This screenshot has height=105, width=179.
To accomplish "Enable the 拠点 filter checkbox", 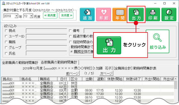I will point(6,31).
